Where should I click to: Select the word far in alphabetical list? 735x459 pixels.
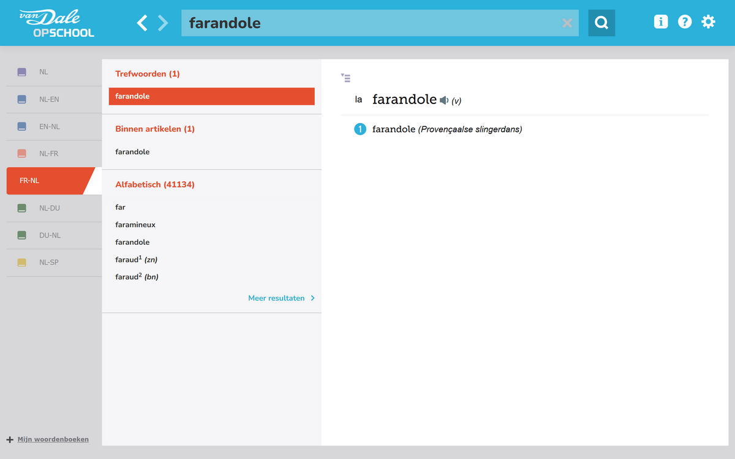tap(120, 207)
